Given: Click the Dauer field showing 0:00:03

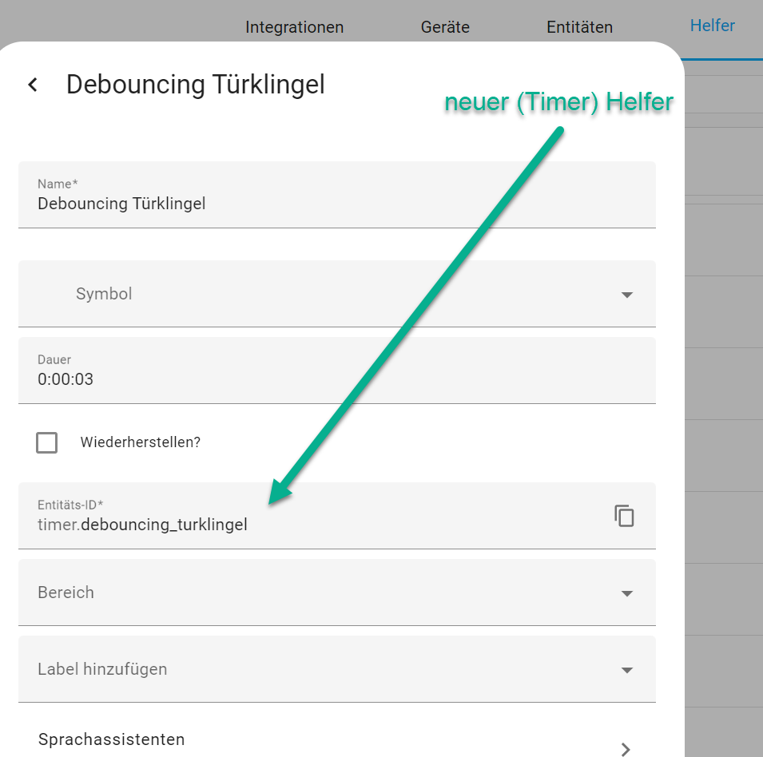Looking at the screenshot, I should 336,370.
